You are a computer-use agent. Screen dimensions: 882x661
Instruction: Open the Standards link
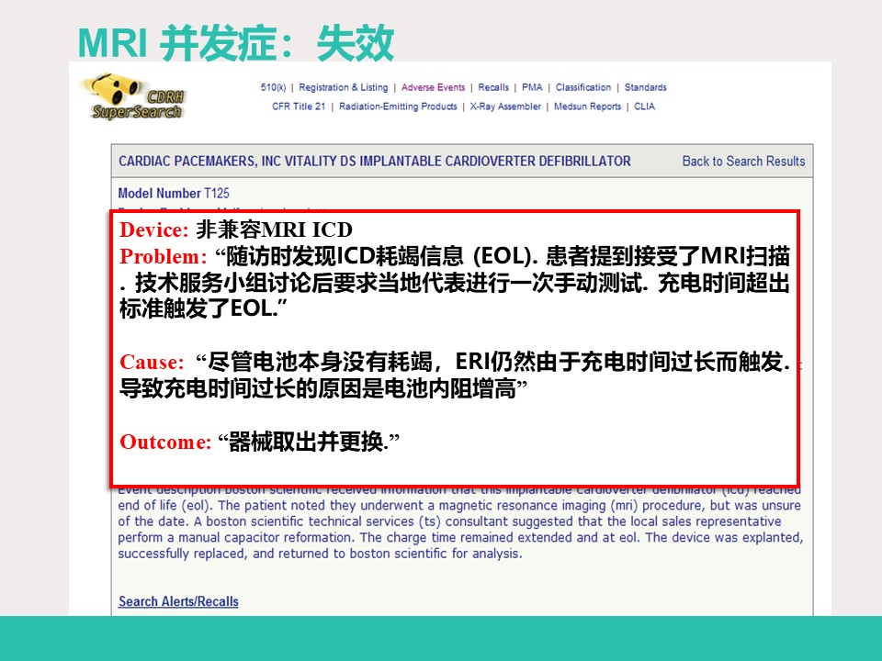[645, 87]
